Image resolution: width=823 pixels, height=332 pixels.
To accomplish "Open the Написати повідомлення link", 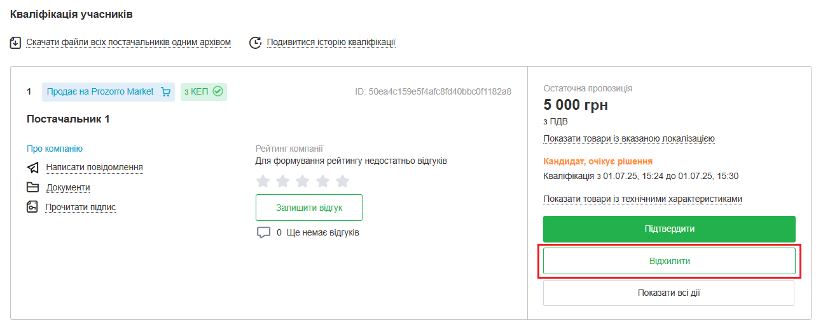I will tap(94, 168).
